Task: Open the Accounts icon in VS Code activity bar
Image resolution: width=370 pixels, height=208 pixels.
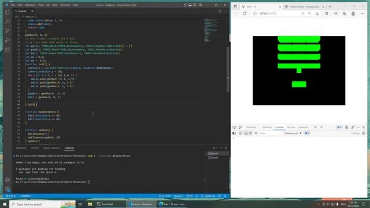Action: (8, 180)
